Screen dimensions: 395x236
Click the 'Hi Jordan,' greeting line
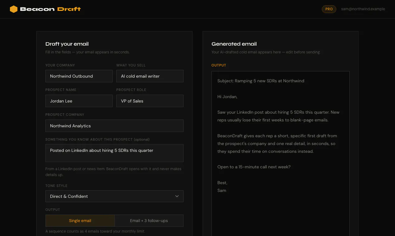[x=227, y=97]
